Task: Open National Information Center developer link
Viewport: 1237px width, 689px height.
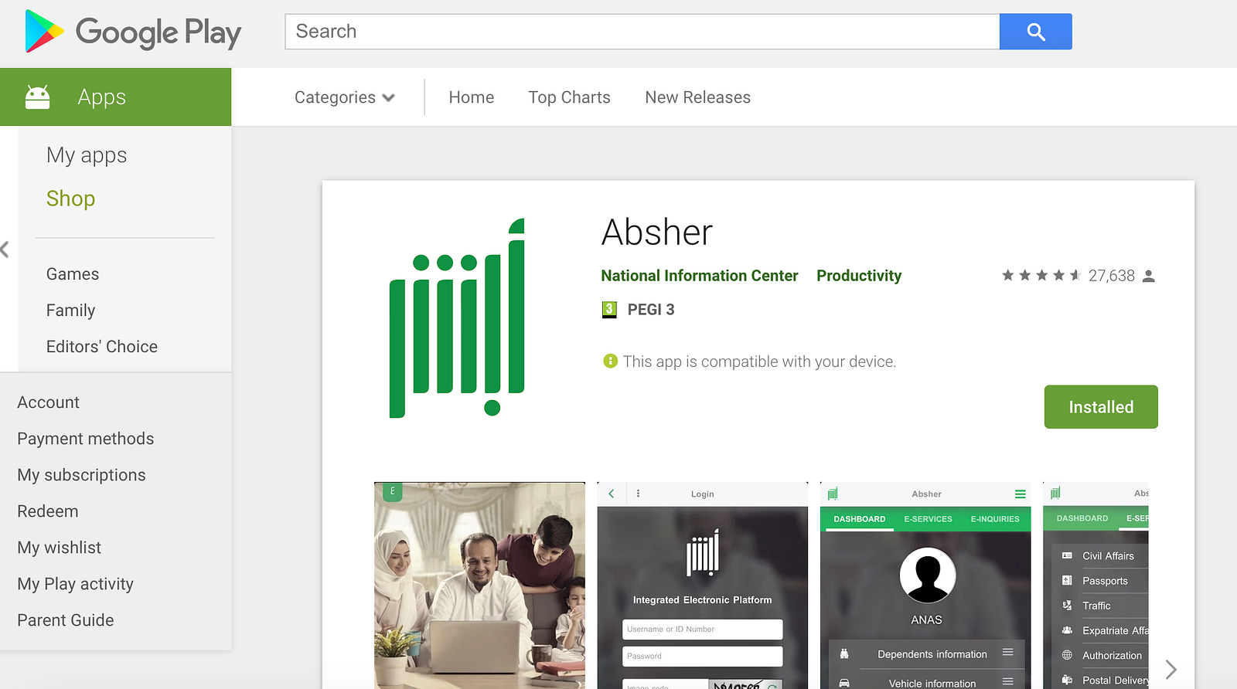Action: (699, 276)
